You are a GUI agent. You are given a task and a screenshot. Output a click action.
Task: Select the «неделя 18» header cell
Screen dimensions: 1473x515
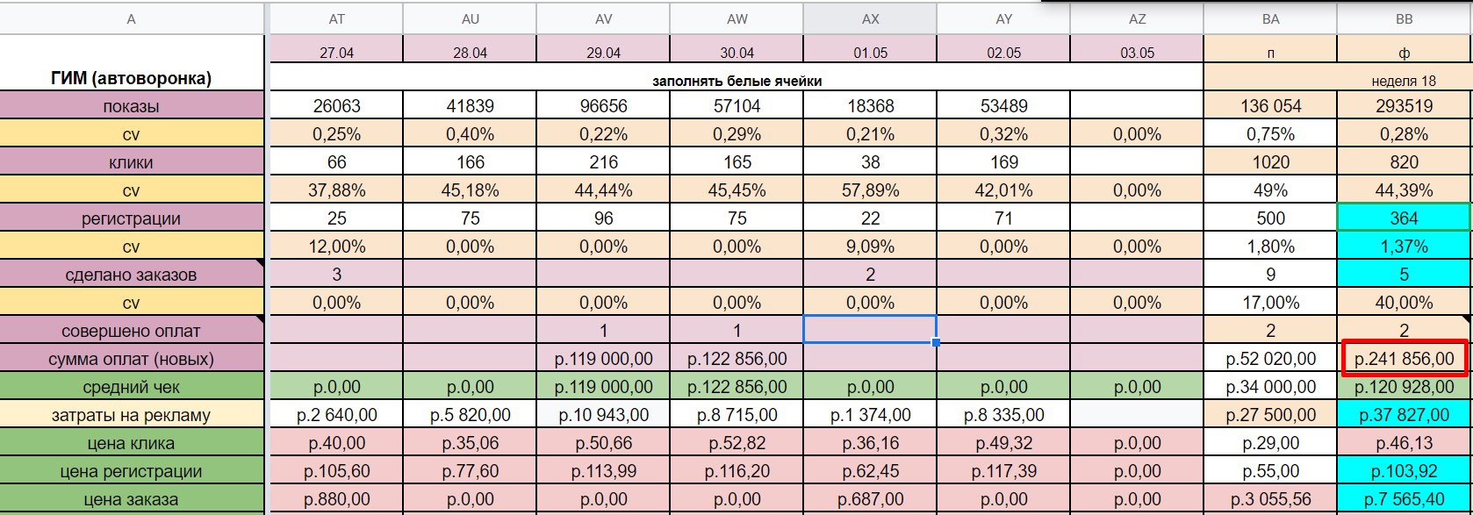tap(1404, 81)
